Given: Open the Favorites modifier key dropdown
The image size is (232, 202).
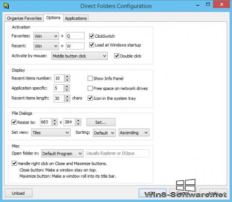Looking at the screenshot, I should pos(46,36).
